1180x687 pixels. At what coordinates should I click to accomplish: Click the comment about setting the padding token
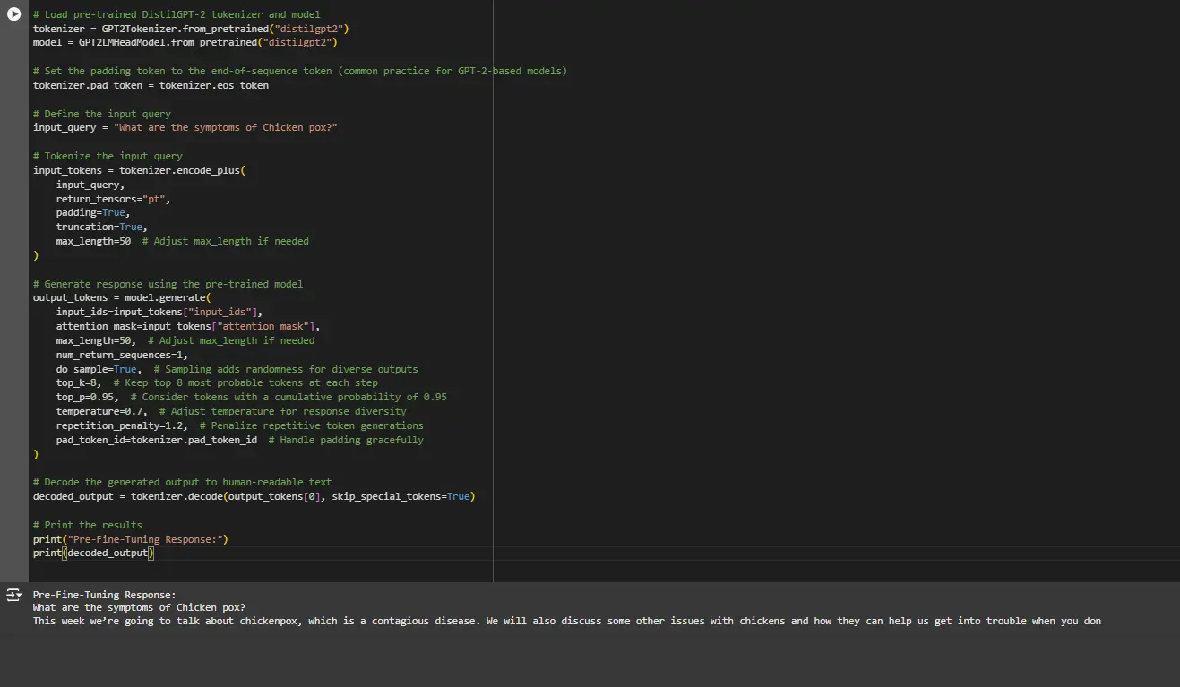coord(300,71)
